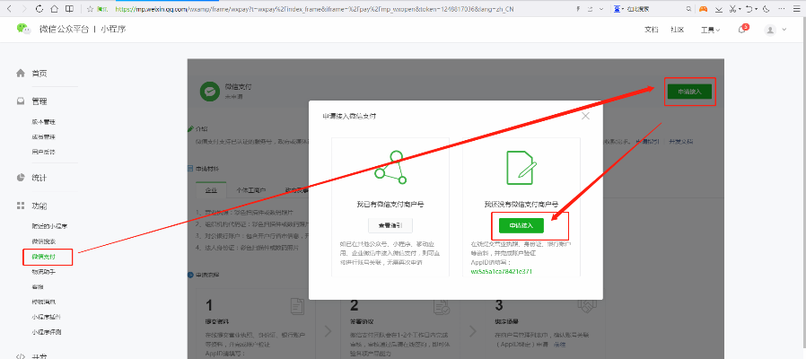The height and width of the screenshot is (359, 806).
Task: Open the three-dots more tools icon
Action: tap(784, 9)
